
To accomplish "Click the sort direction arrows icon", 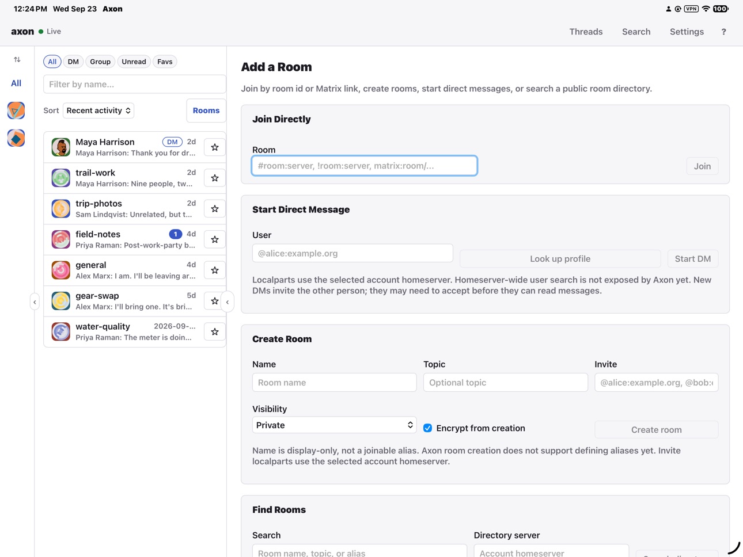I will pyautogui.click(x=17, y=59).
